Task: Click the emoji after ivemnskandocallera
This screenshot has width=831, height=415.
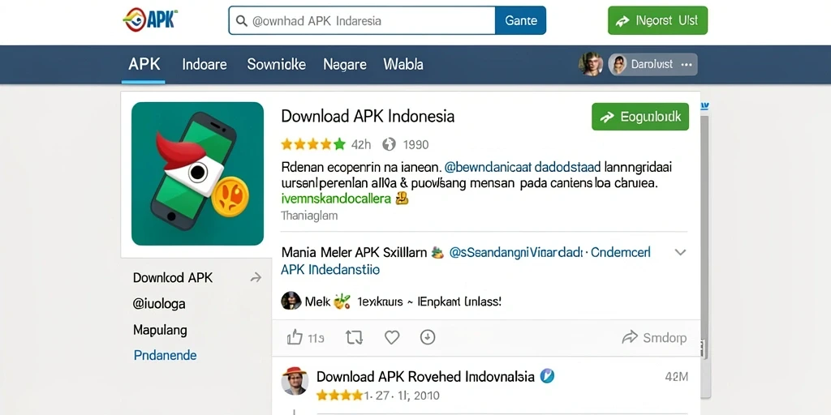Action: click(403, 199)
